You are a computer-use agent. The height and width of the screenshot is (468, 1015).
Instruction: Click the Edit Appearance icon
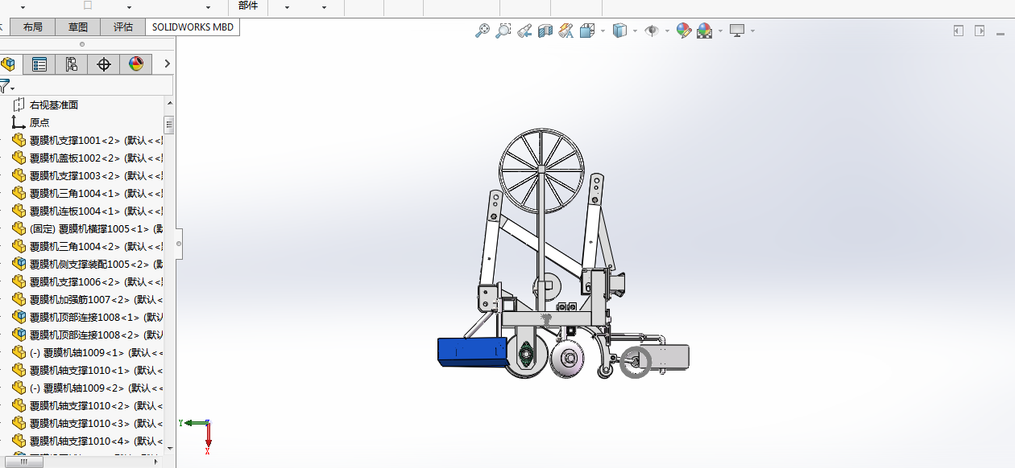coord(684,31)
